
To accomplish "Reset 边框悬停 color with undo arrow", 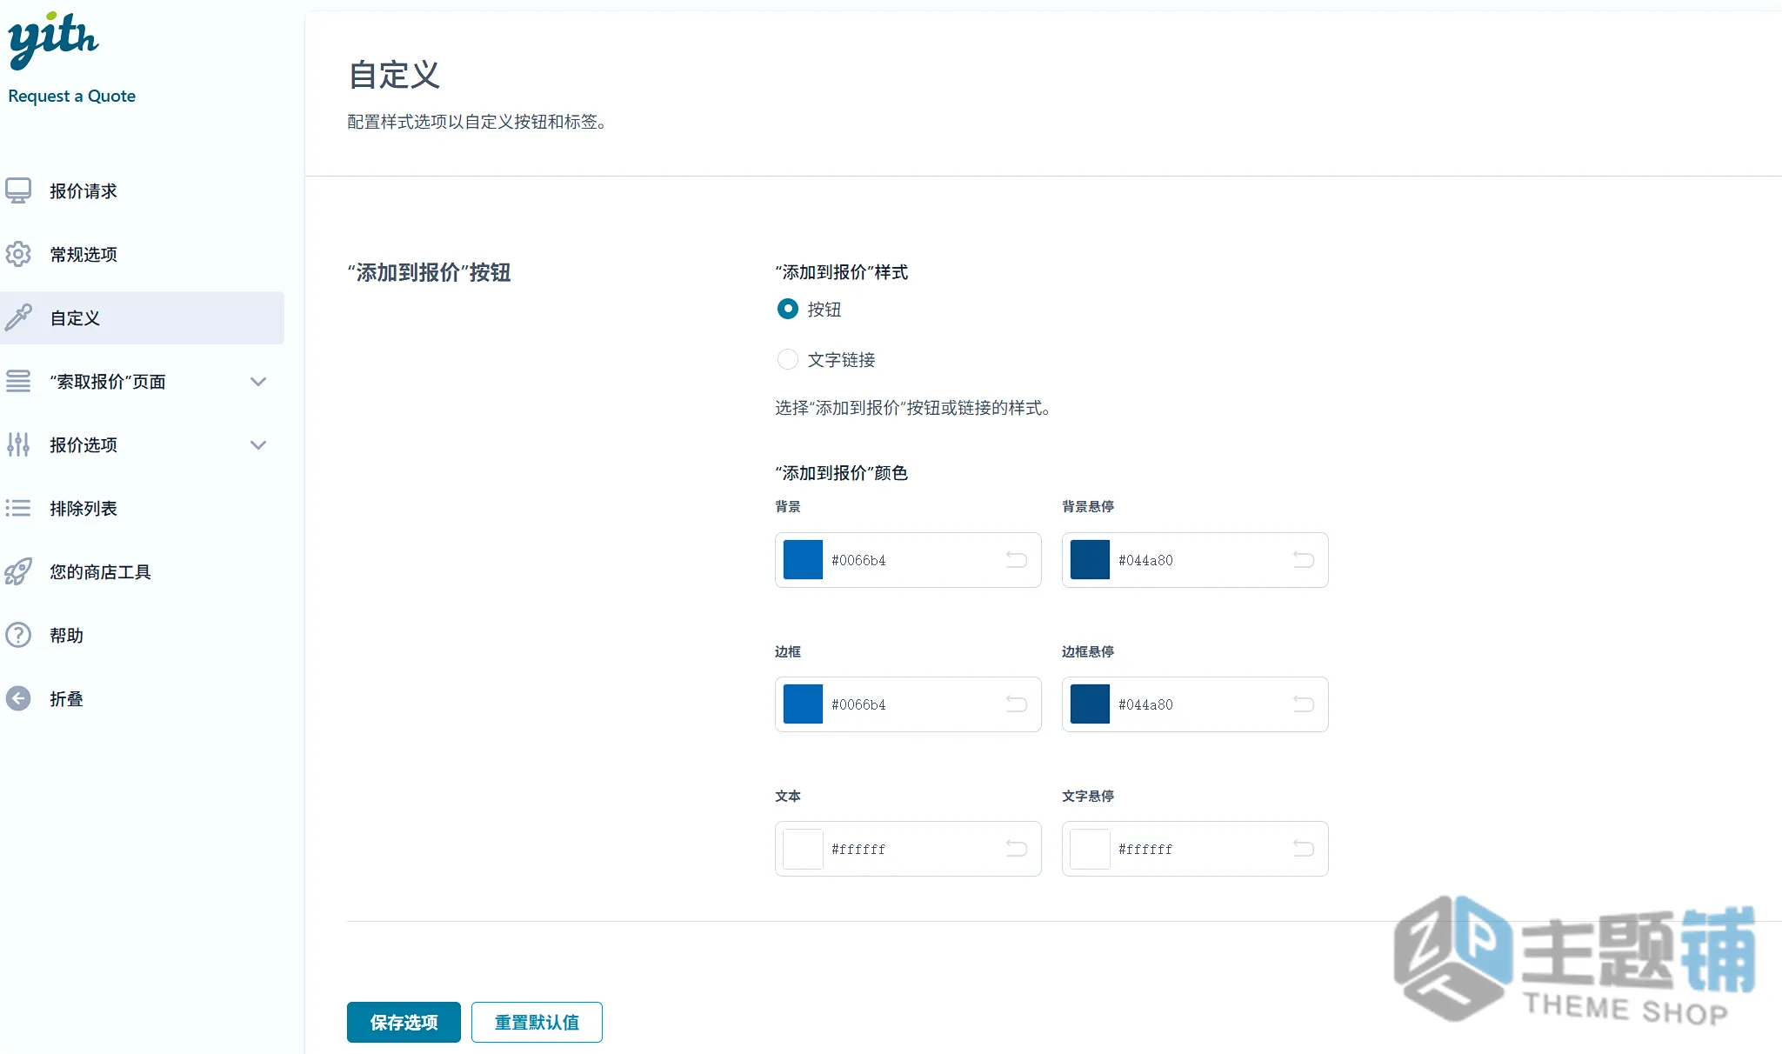I will pos(1304,704).
